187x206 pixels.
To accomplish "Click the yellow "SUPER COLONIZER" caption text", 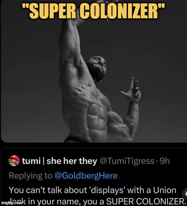I will 93,11.
